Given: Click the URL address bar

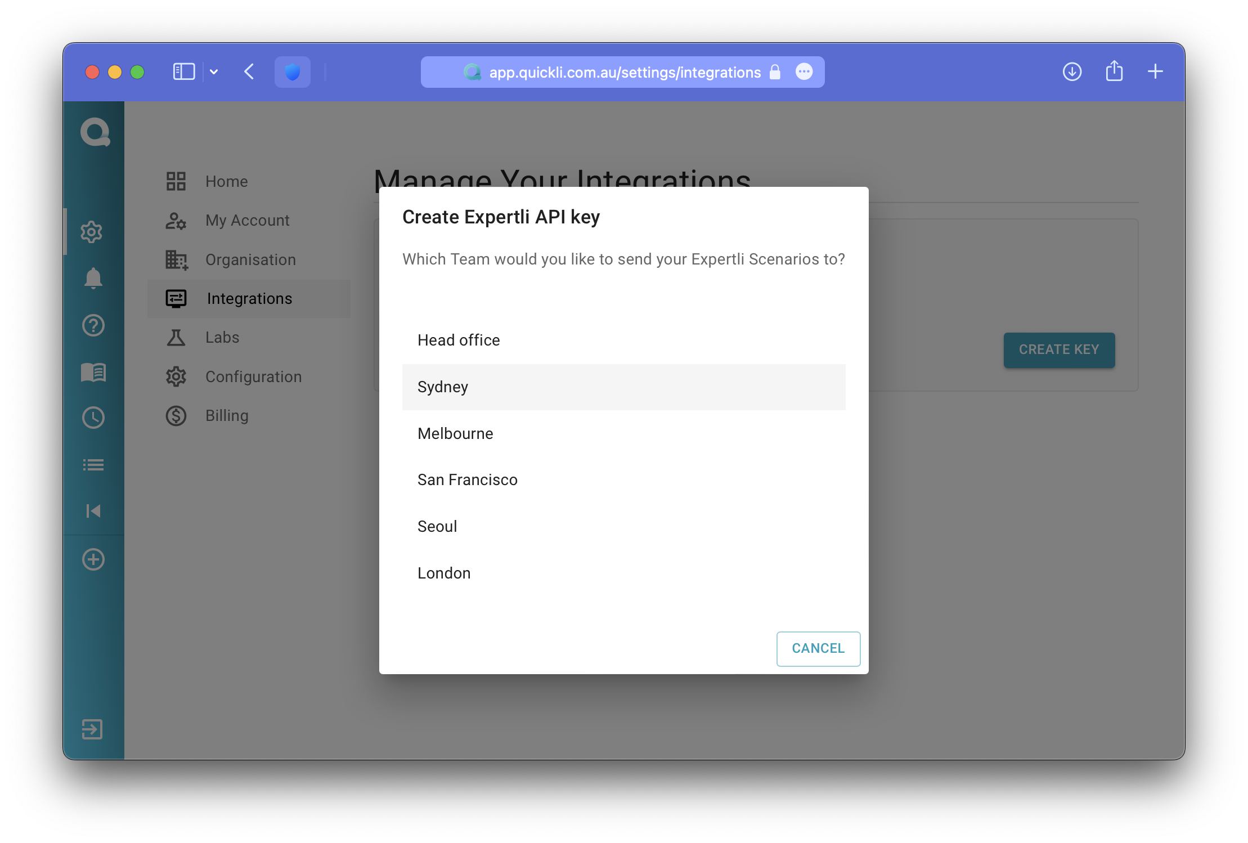Looking at the screenshot, I should tap(623, 73).
